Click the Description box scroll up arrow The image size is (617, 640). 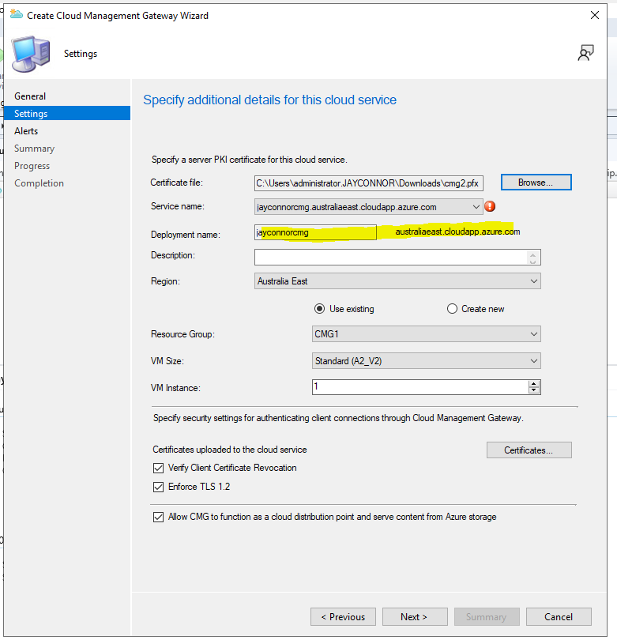pyautogui.click(x=532, y=254)
